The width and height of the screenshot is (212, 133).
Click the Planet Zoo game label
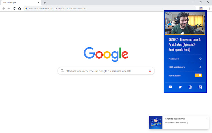174,59
